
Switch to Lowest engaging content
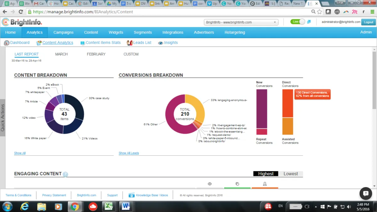(291, 174)
